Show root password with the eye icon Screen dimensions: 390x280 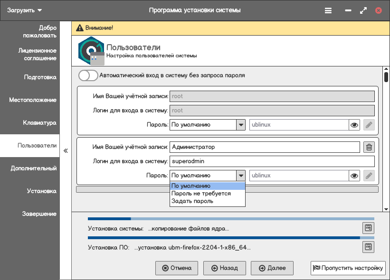354,125
